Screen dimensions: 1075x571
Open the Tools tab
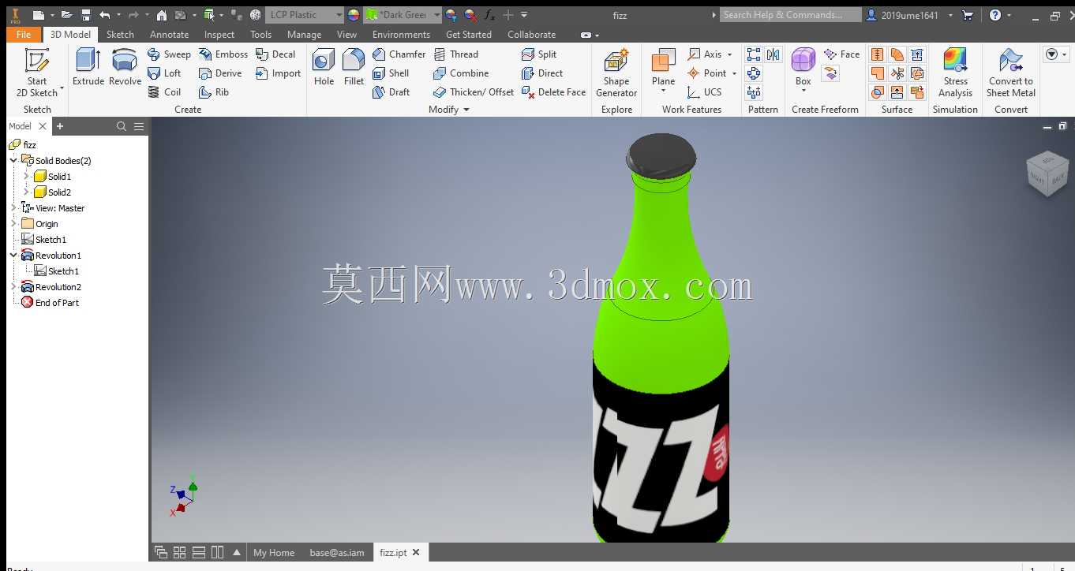260,35
